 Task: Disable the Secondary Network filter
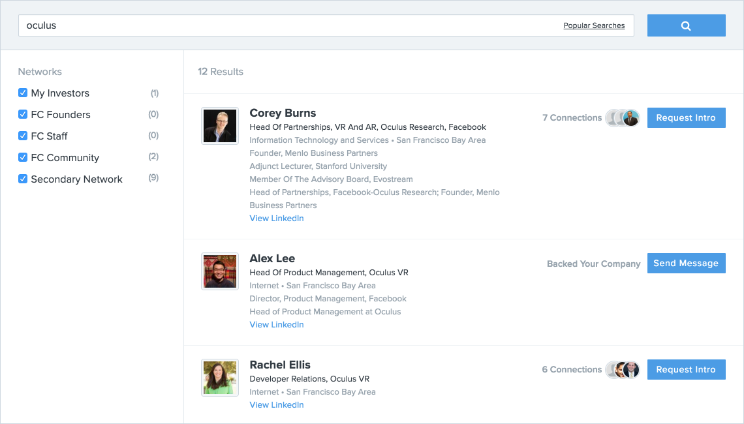23,179
